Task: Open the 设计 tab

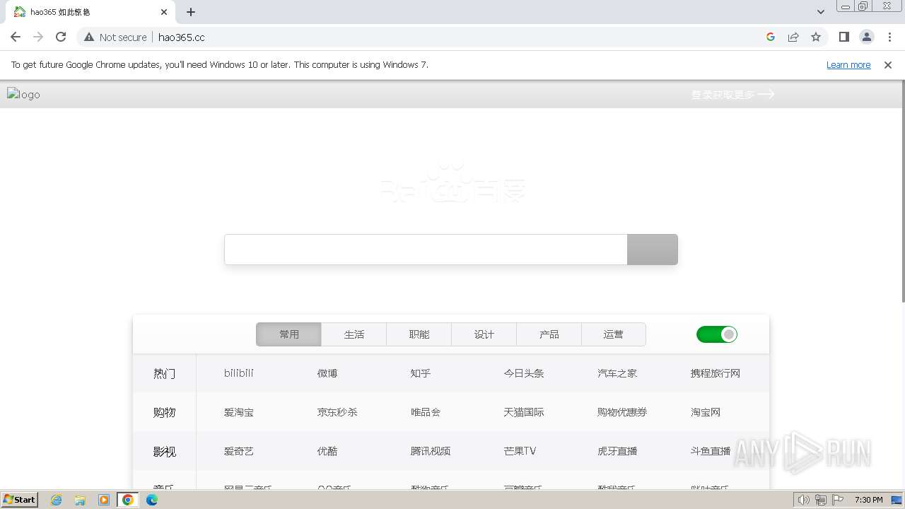Action: [484, 334]
